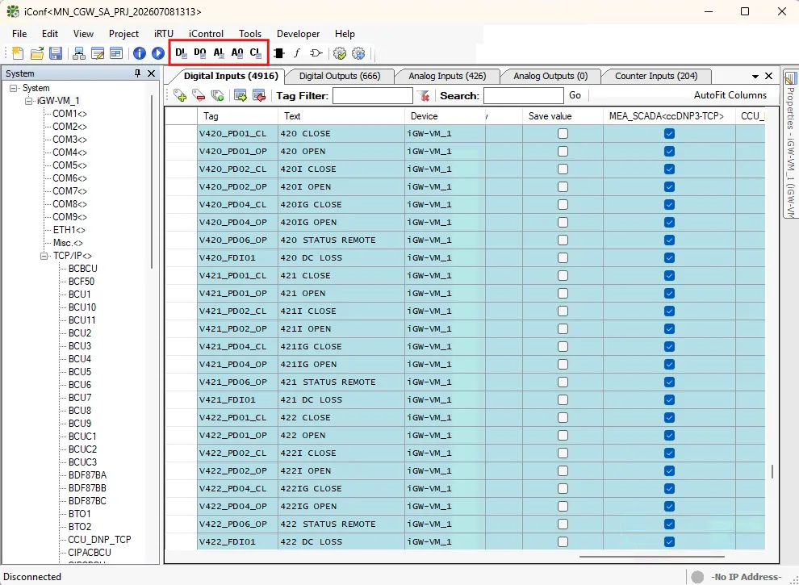Click the Open project folder icon

pyautogui.click(x=36, y=53)
